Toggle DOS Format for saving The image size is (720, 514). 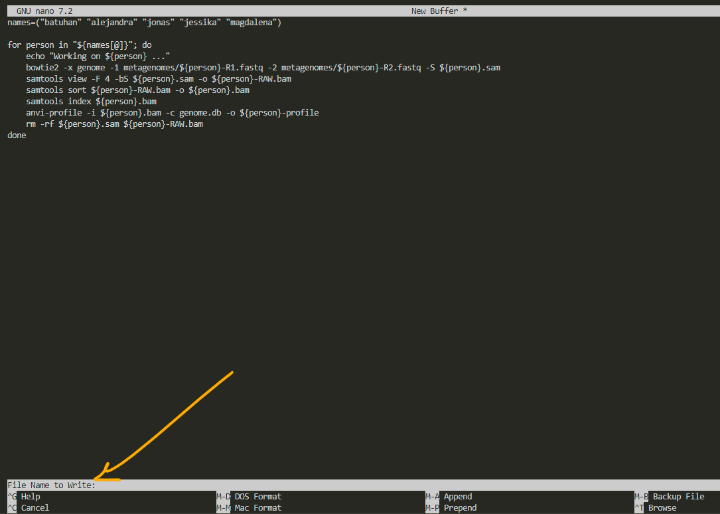[257, 497]
